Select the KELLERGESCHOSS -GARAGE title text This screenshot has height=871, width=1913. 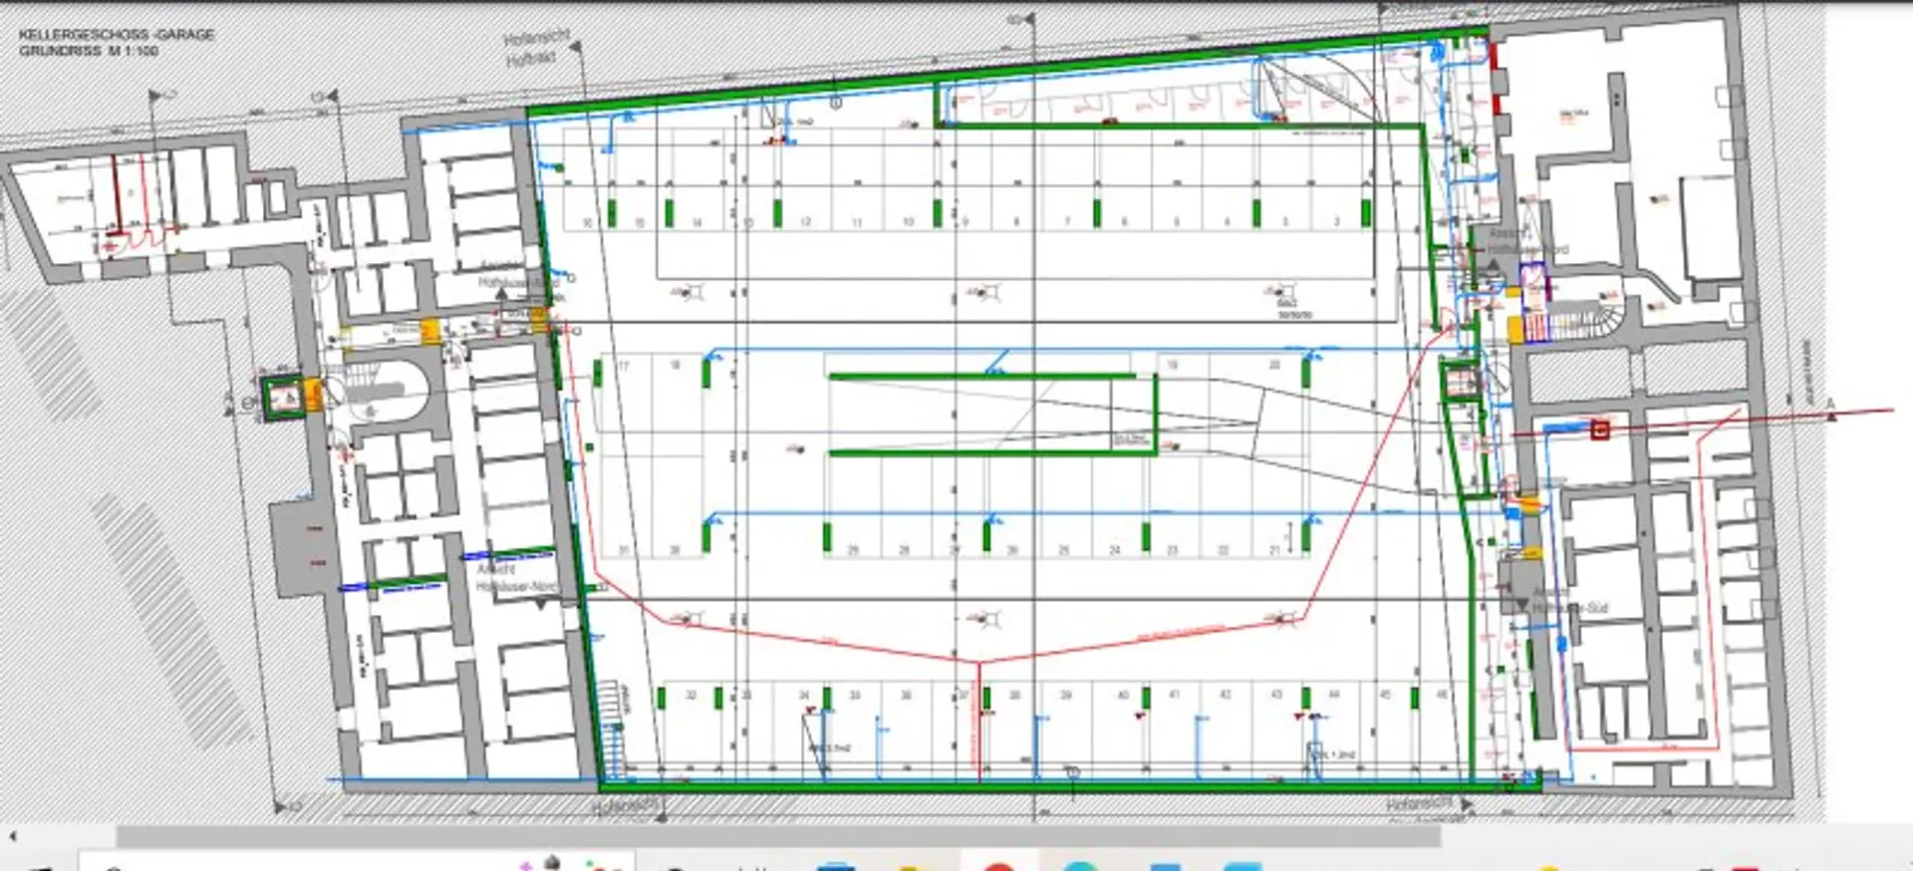(x=117, y=34)
